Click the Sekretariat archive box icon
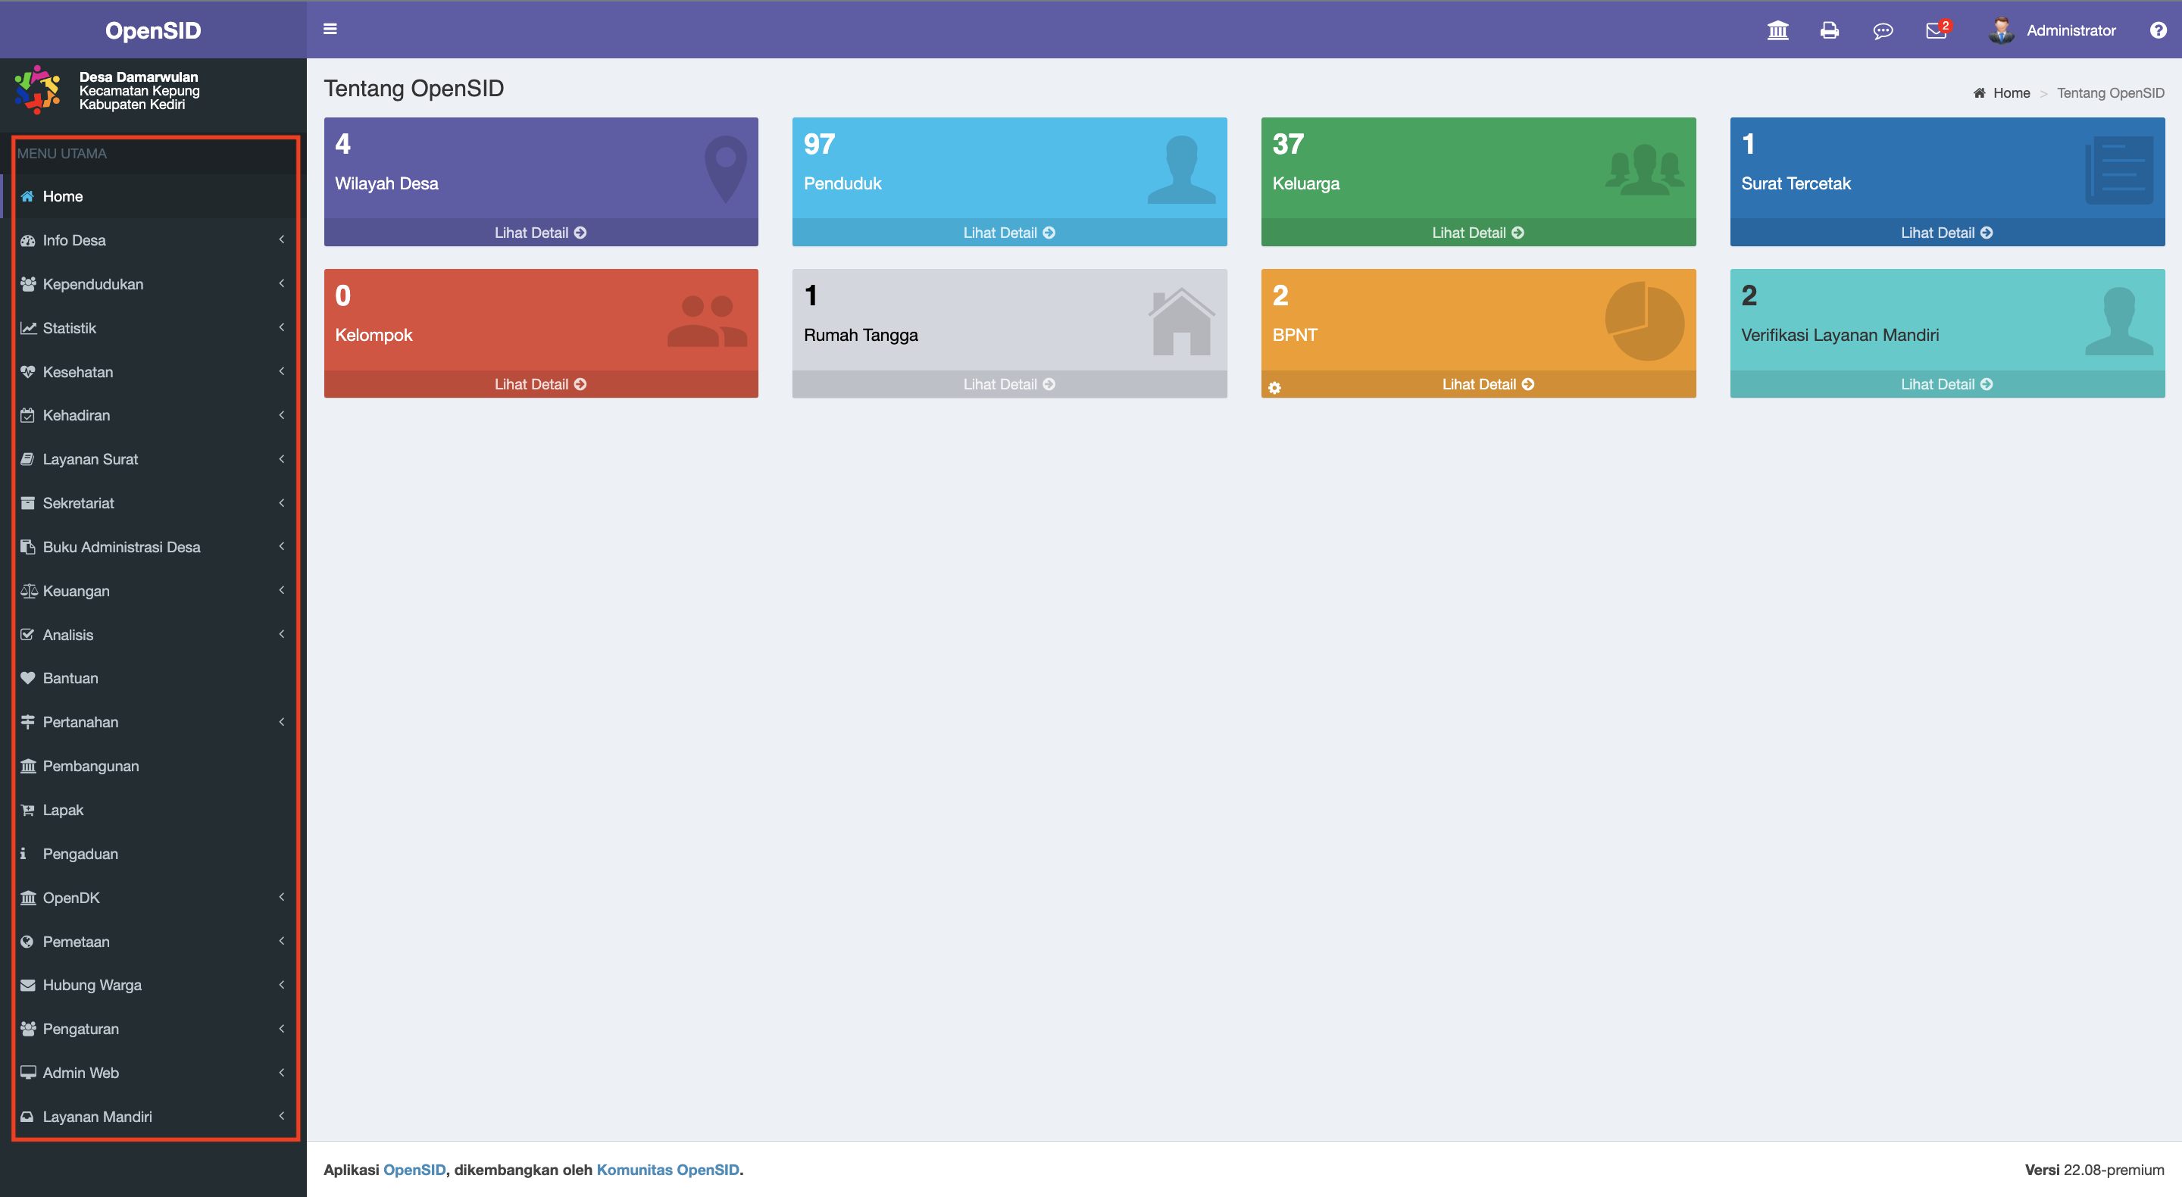Image resolution: width=2182 pixels, height=1197 pixels. pyautogui.click(x=27, y=502)
